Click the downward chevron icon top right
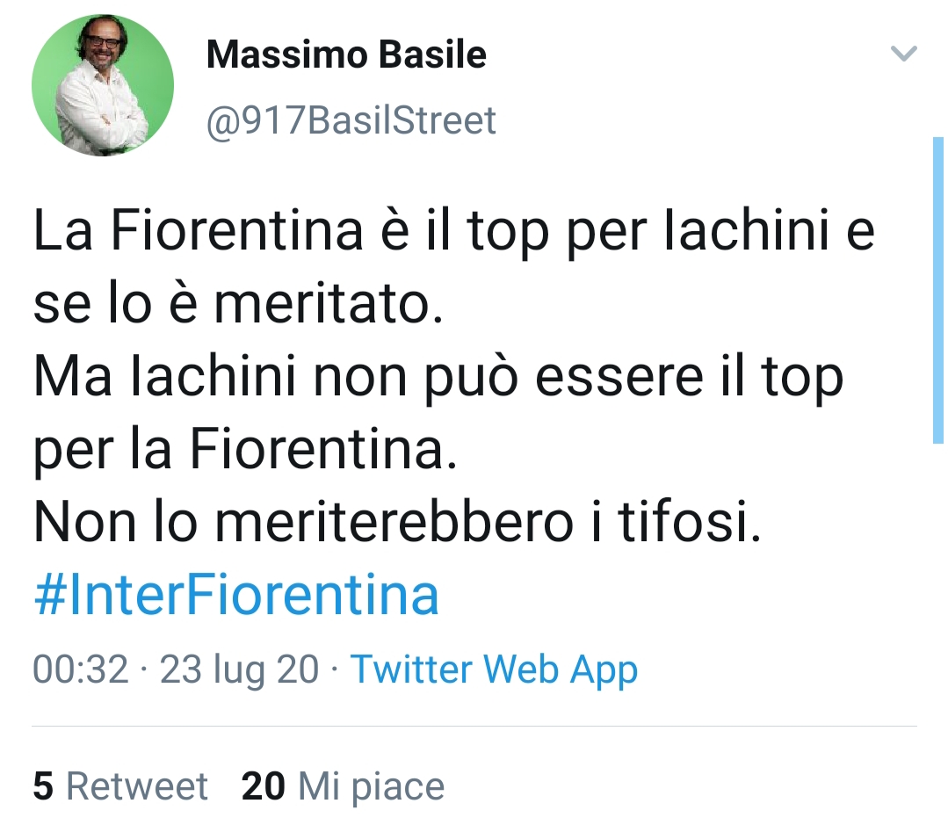This screenshot has width=948, height=825. [903, 54]
